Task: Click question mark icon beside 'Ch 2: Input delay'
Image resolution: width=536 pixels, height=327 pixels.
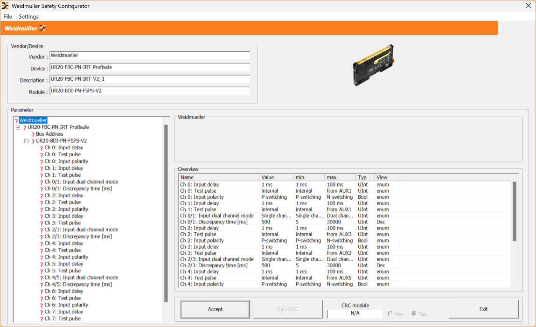Action: click(x=42, y=196)
